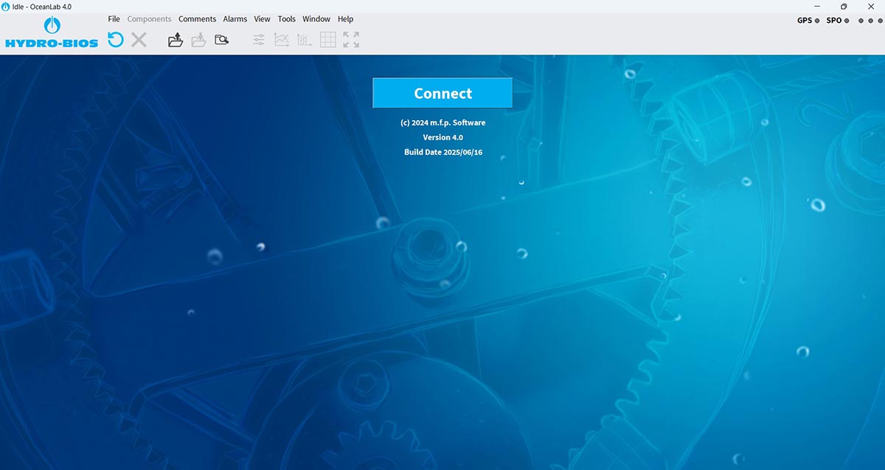Open the Comments menu

click(197, 19)
